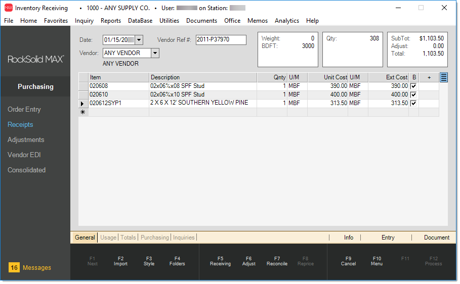This screenshot has width=460, height=284.
Task: Select description 02x06%x10 SPF Stud
Action: (203, 94)
